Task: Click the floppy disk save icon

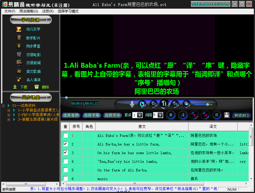Action: 227,115
